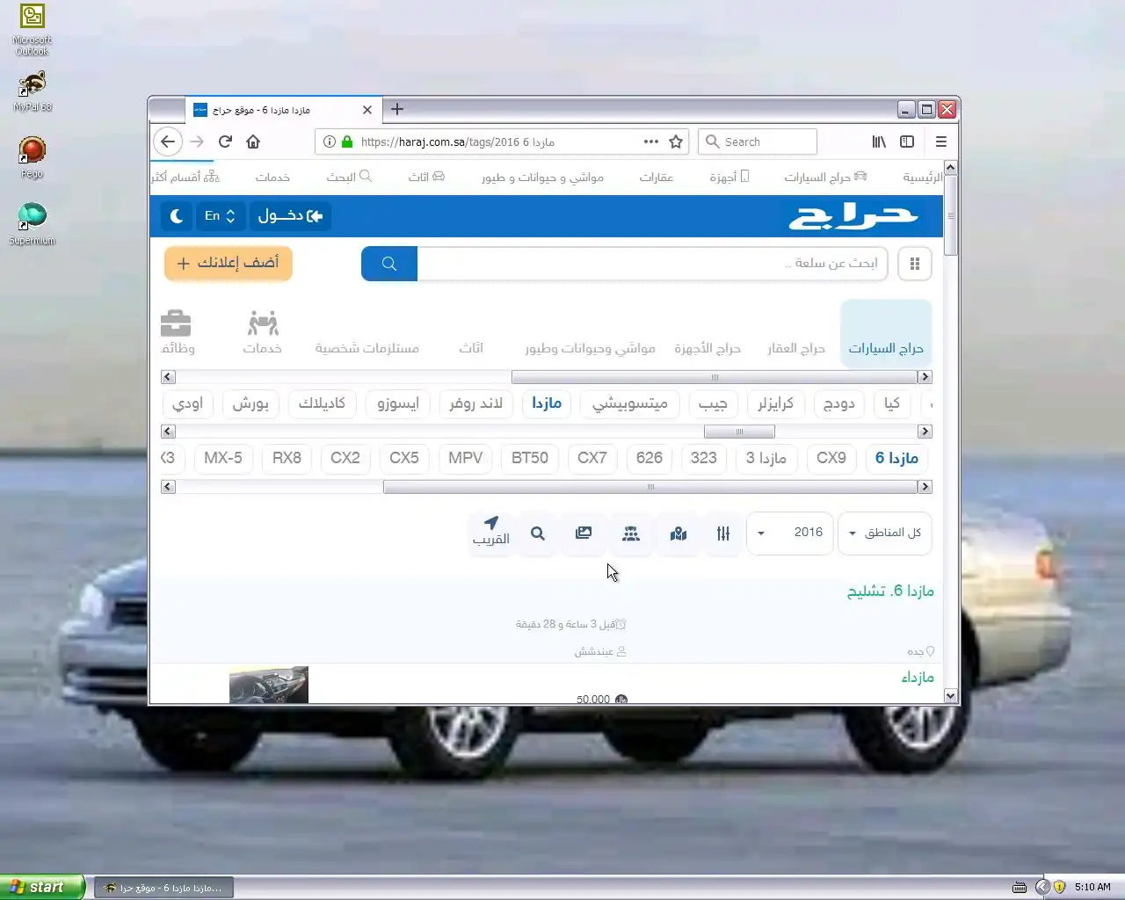Choose the كاديلاك brand chip
The height and width of the screenshot is (900, 1125).
pyautogui.click(x=322, y=403)
